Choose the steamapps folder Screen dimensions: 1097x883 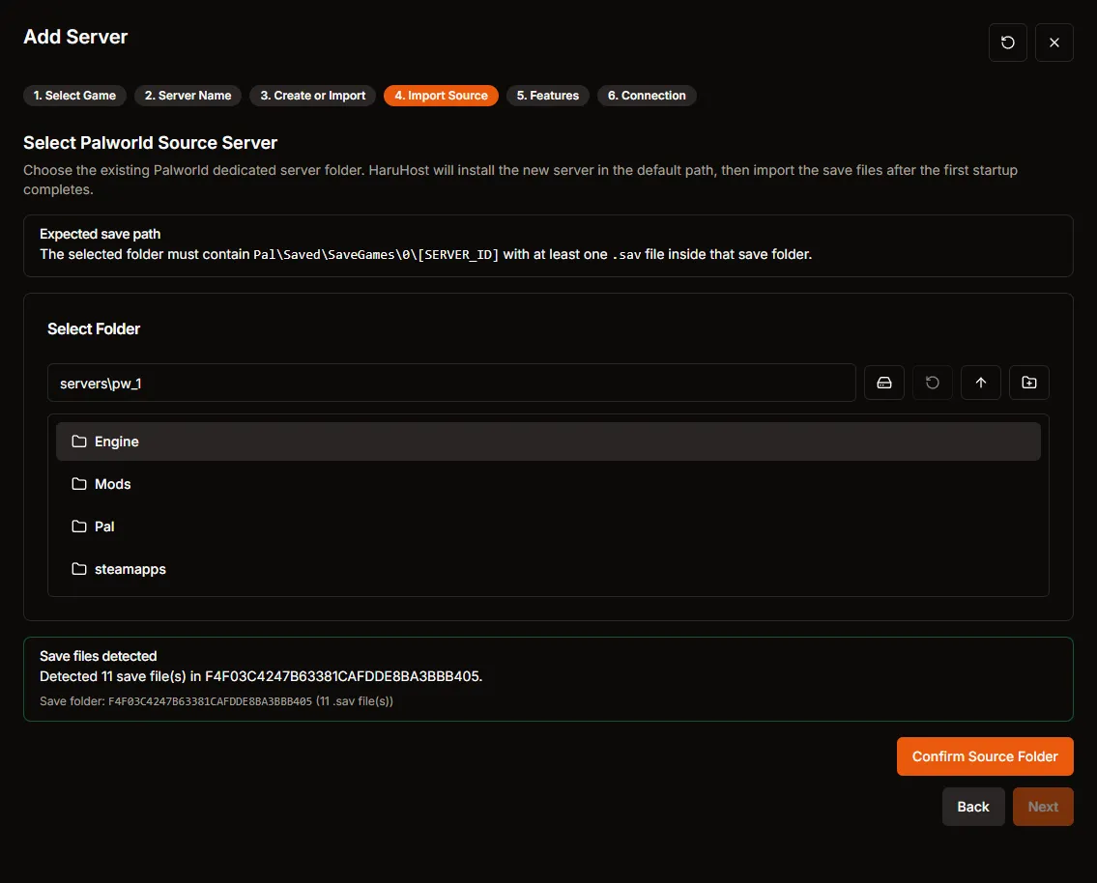130,569
